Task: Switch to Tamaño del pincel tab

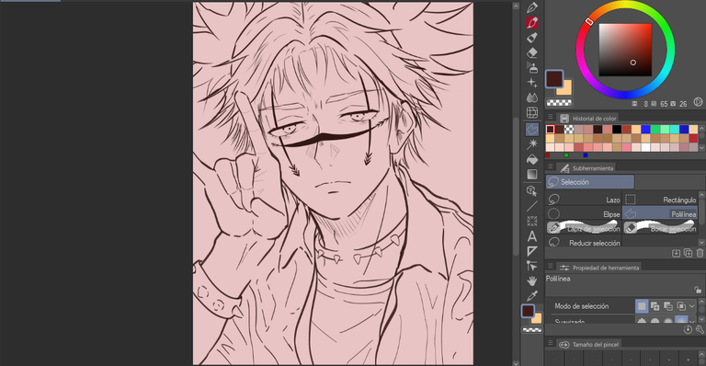Action: tap(589, 345)
